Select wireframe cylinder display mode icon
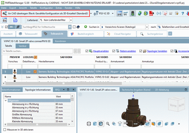This screenshot has height=133, width=189. [x=89, y=124]
